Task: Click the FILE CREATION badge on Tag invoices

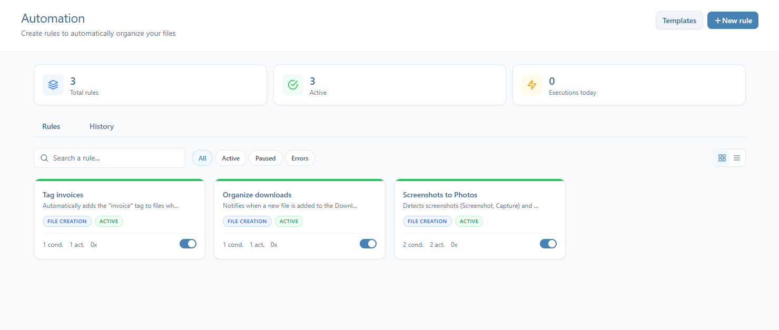Action: [x=67, y=221]
